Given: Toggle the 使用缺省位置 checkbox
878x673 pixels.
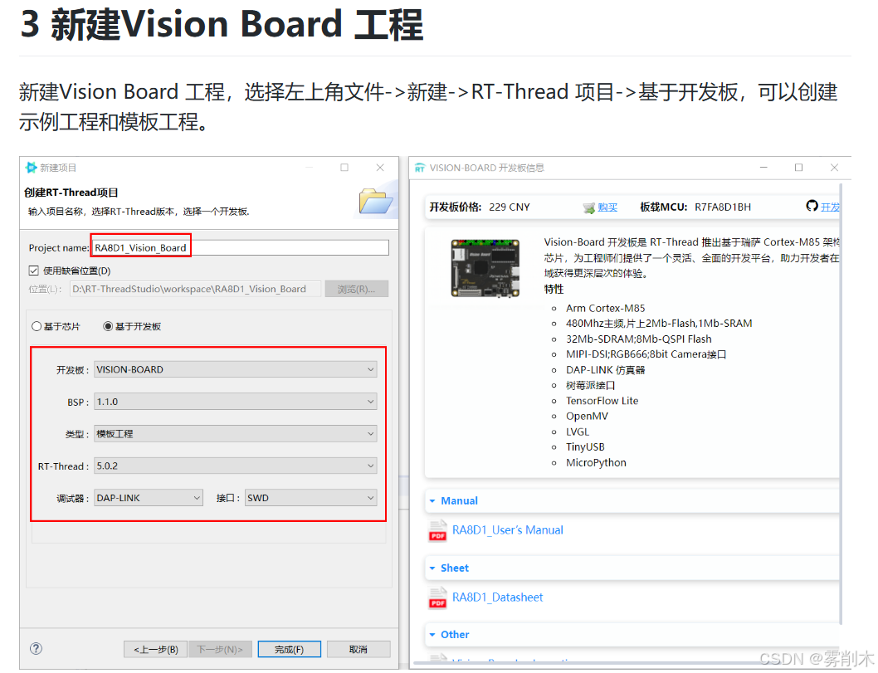Looking at the screenshot, I should pos(33,271).
